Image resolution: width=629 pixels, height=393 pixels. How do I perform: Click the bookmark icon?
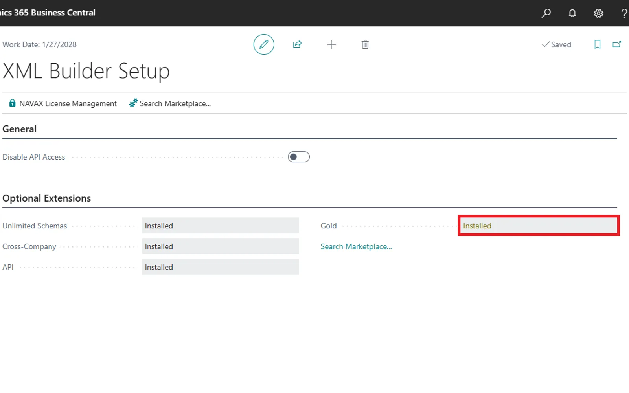tap(598, 44)
